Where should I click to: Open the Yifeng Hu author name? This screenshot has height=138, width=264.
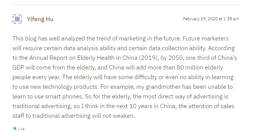pos(40,19)
